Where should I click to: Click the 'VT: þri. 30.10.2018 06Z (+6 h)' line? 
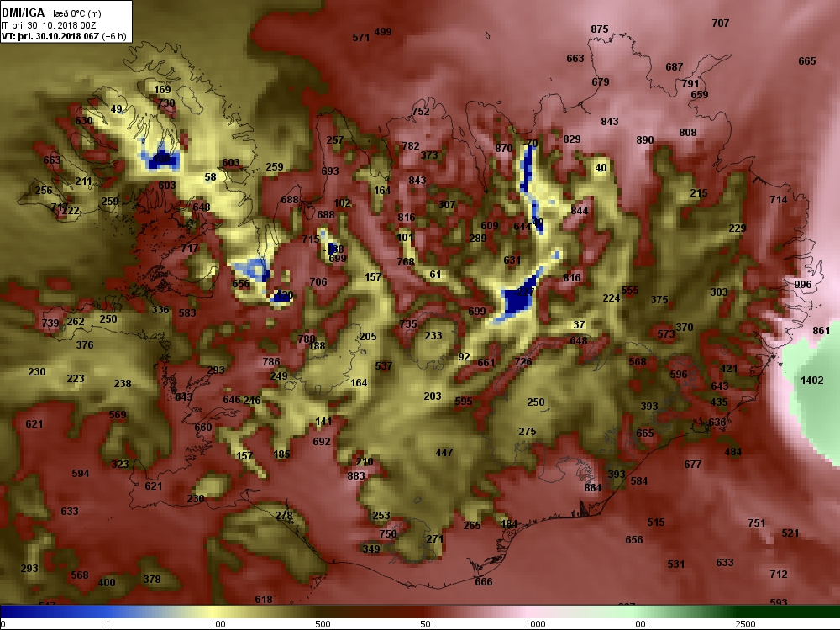click(x=65, y=36)
